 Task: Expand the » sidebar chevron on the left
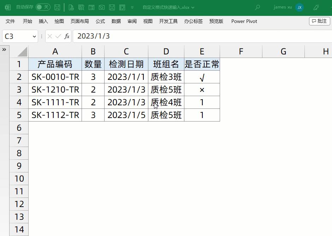(4, 50)
